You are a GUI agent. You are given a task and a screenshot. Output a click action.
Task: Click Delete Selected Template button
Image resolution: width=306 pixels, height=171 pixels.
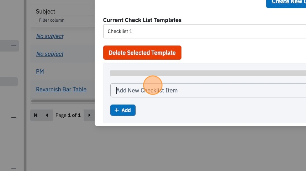142,53
